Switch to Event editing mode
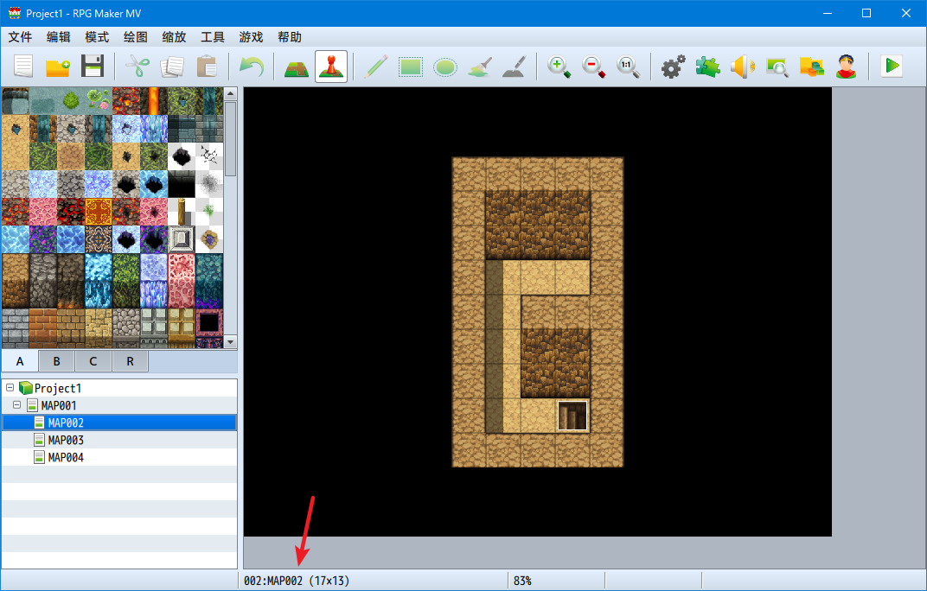This screenshot has height=591, width=927. point(331,66)
